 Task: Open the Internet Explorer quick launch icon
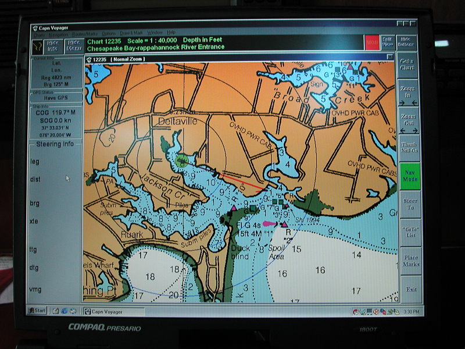(65, 311)
